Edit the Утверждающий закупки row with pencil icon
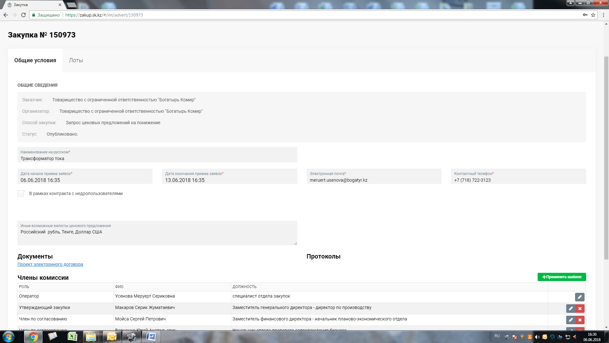Image resolution: width=609 pixels, height=343 pixels. click(571, 308)
